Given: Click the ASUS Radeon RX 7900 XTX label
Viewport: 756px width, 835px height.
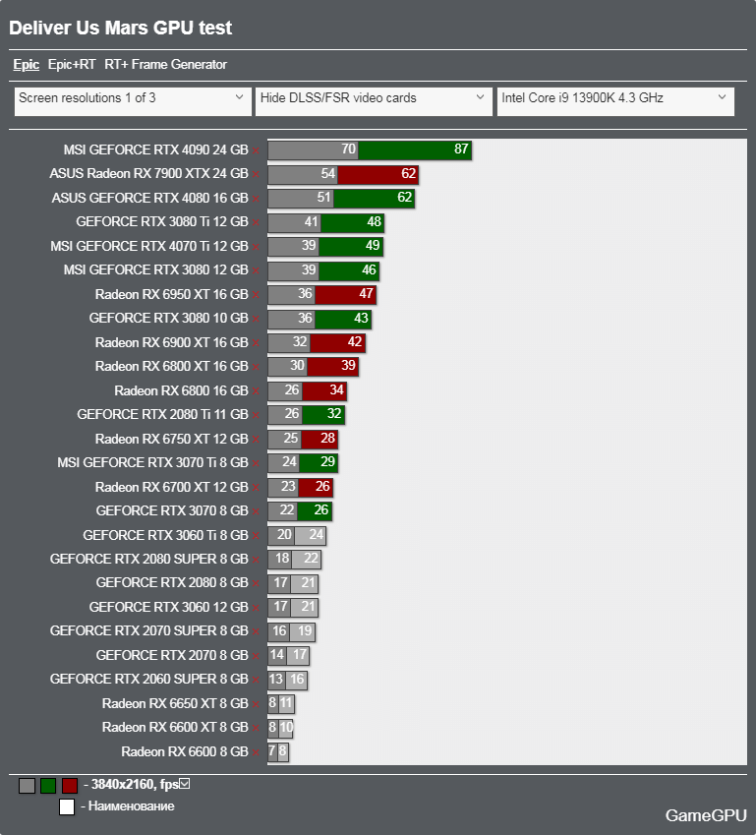Looking at the screenshot, I should tap(149, 174).
